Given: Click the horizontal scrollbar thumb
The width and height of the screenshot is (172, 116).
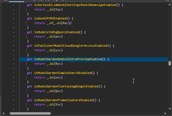Looking at the screenshot, I should coord(30,113).
